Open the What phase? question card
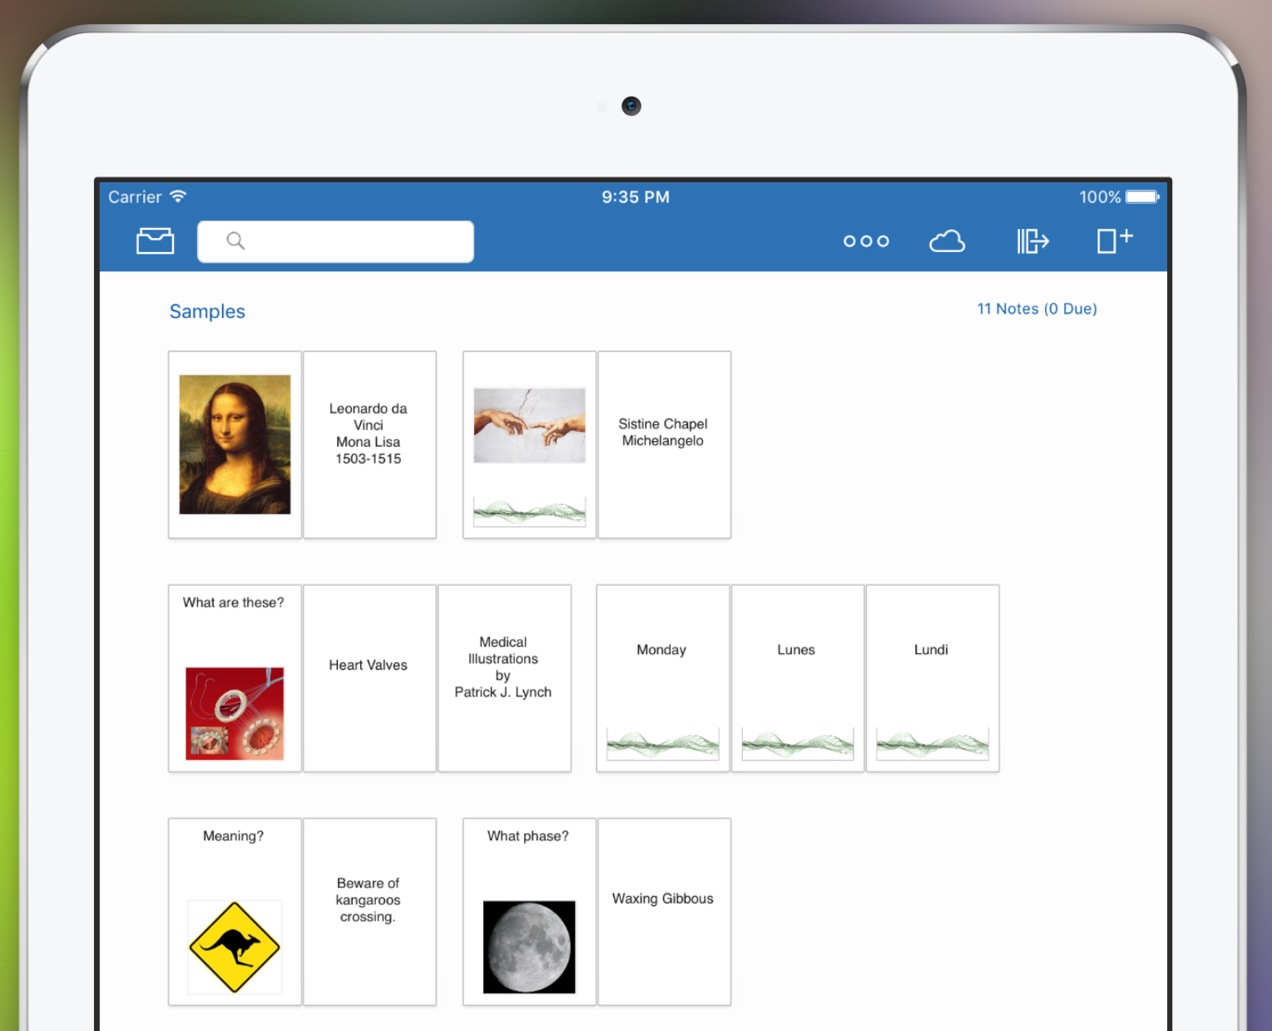Screen dimensions: 1272x1031 [529, 912]
